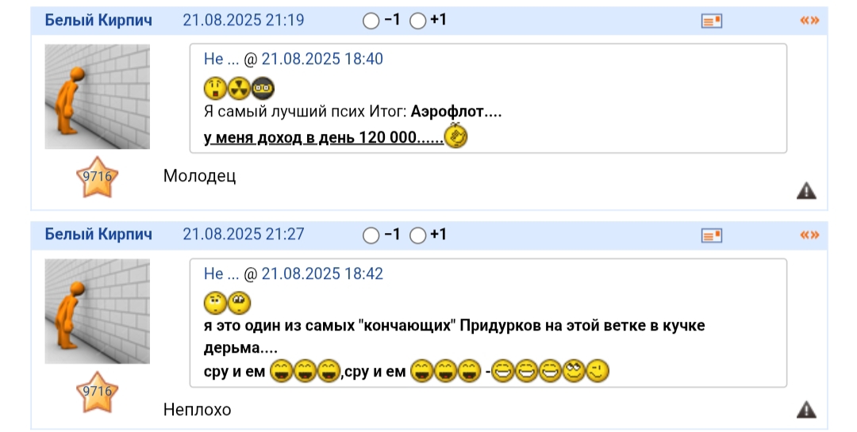Click the profile card icon in the 21:27 post header
This screenshot has width=857, height=432.
pos(712,235)
